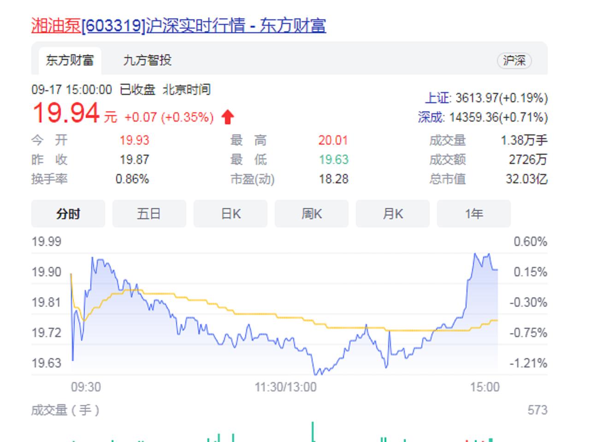This screenshot has width=591, height=442.
Task: Switch chart to 1年 one-year view
Action: [474, 213]
